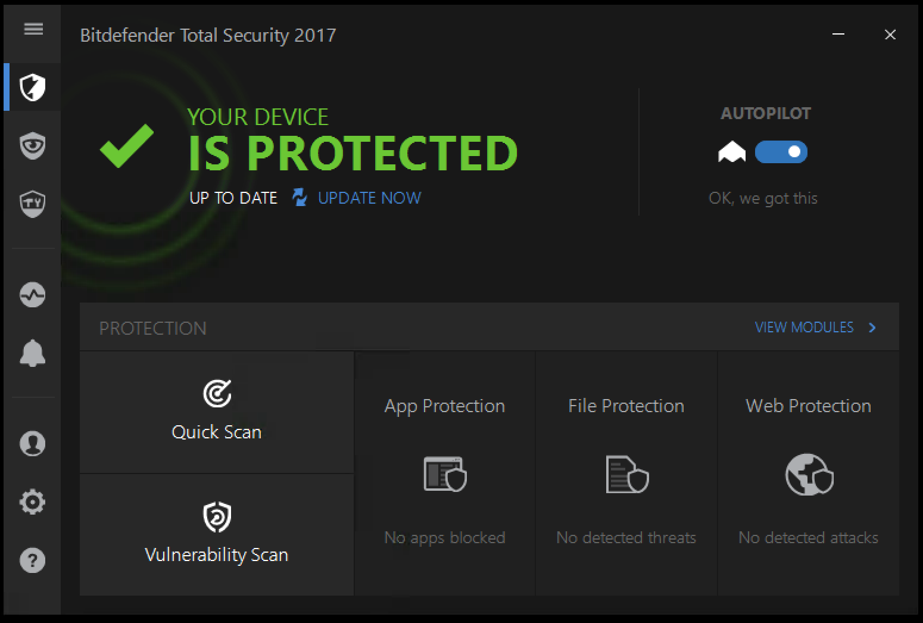Expand modules via the View Modules chevron

pyautogui.click(x=872, y=327)
